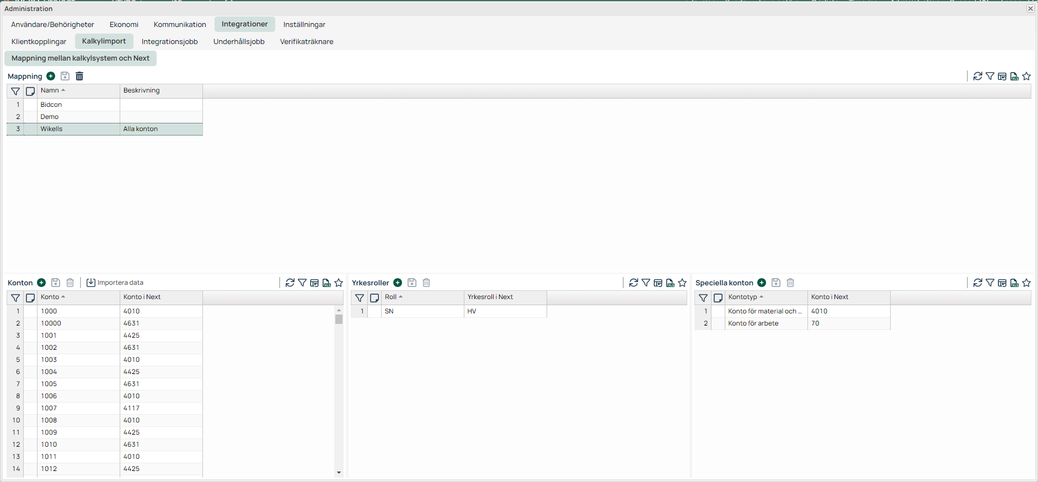The height and width of the screenshot is (482, 1038).
Task: Refresh the Konton table
Action: 290,283
